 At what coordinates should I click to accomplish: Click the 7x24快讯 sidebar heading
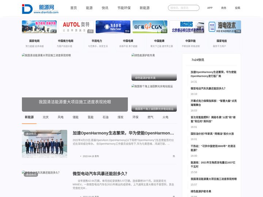198,60
